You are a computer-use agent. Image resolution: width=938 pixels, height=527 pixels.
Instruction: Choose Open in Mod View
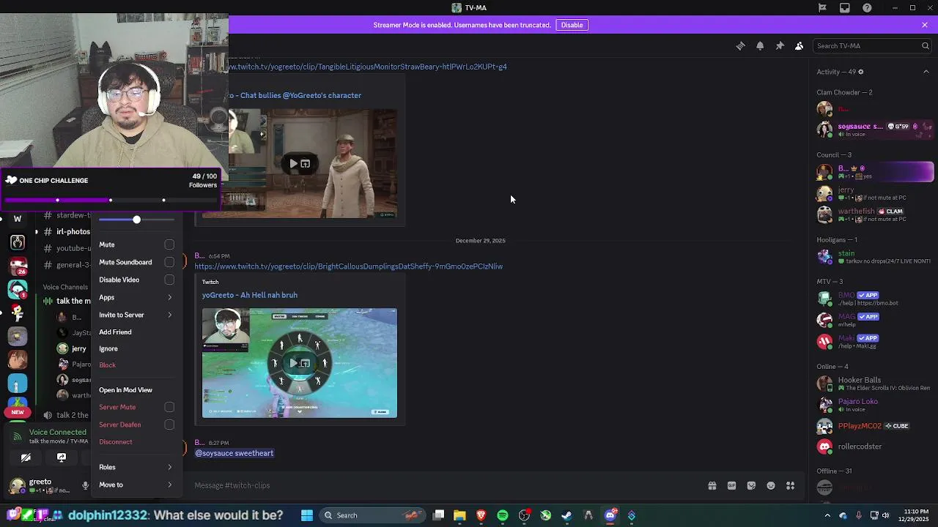[125, 390]
